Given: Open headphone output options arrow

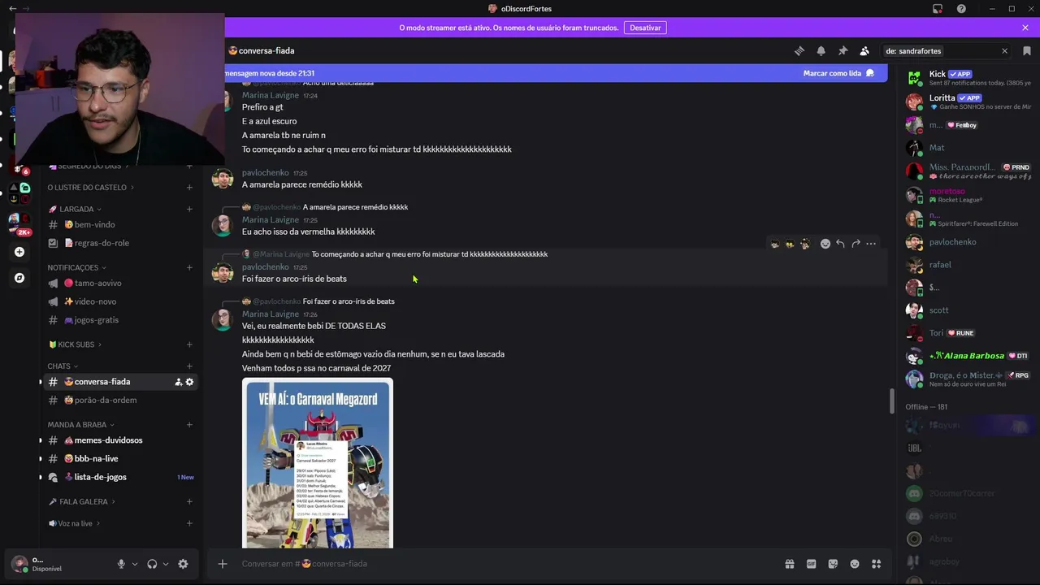Looking at the screenshot, I should tap(166, 564).
